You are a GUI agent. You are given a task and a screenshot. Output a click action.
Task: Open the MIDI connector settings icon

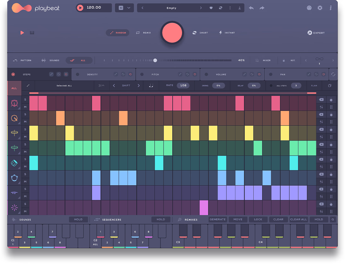tap(309, 8)
